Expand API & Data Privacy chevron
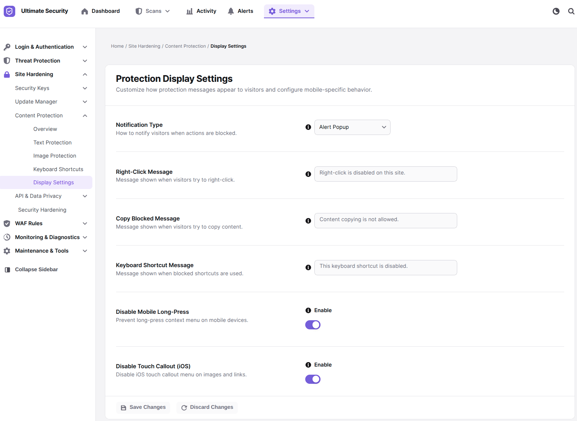 [85, 196]
